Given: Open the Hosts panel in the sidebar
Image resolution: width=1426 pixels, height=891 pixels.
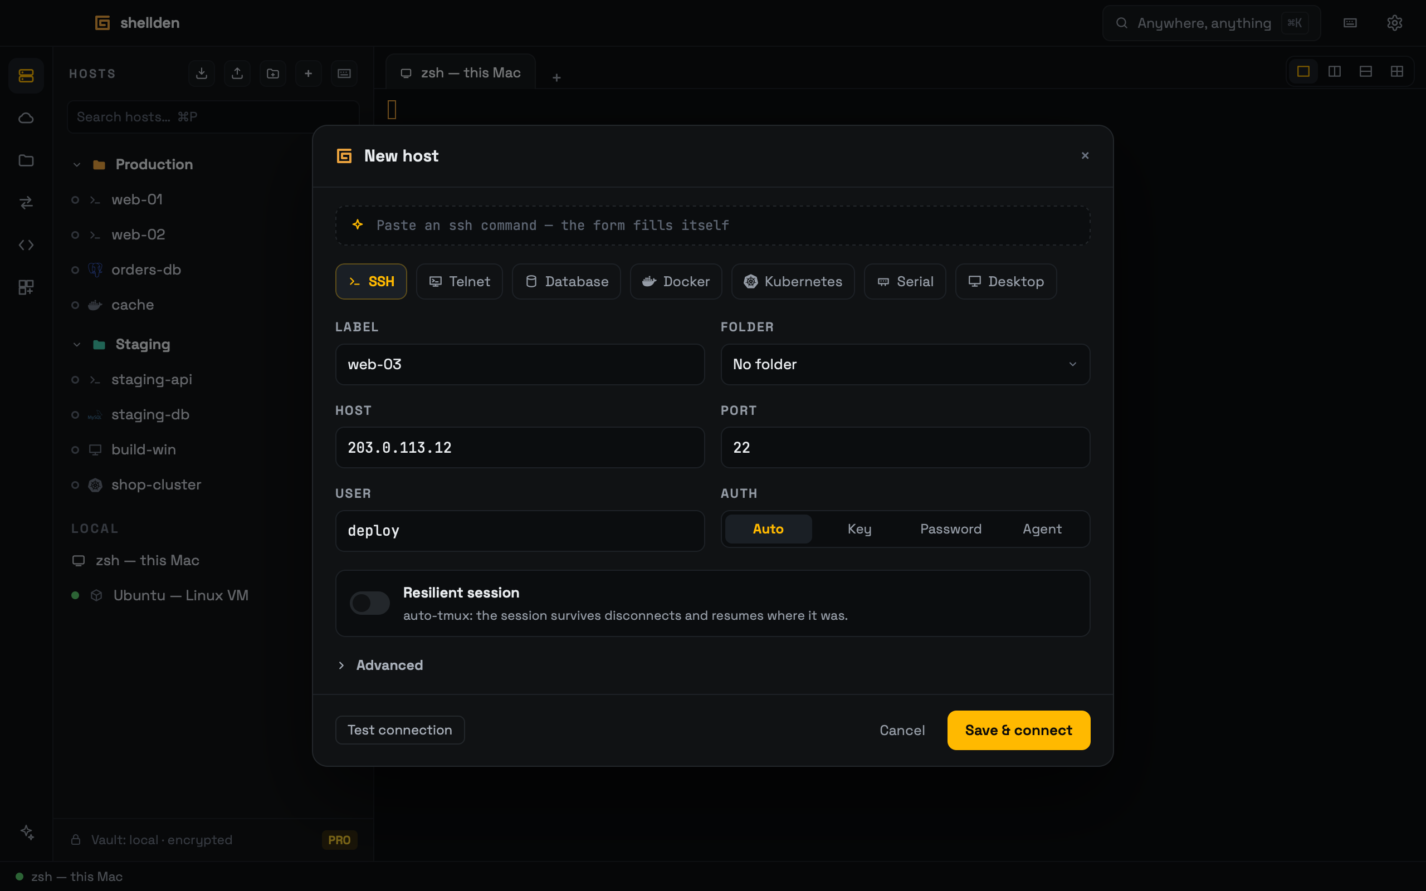Looking at the screenshot, I should (26, 75).
